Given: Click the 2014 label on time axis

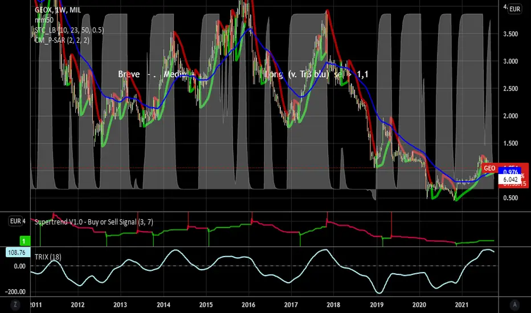Looking at the screenshot, I should [163, 304].
